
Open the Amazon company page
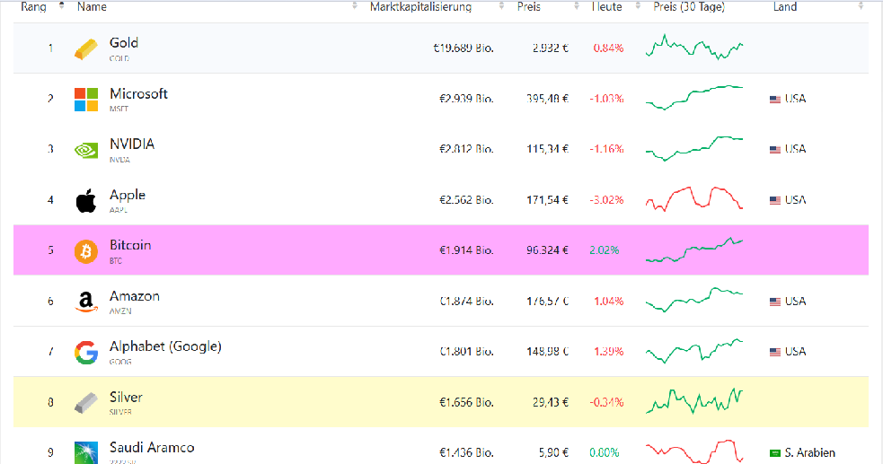[135, 296]
